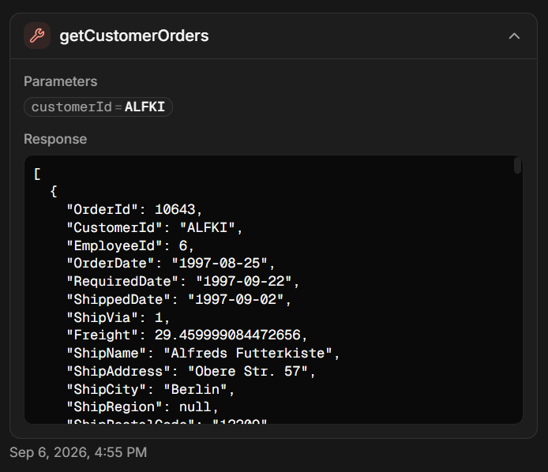Click the "OrderDate": "1997-08-25" line

171,264
